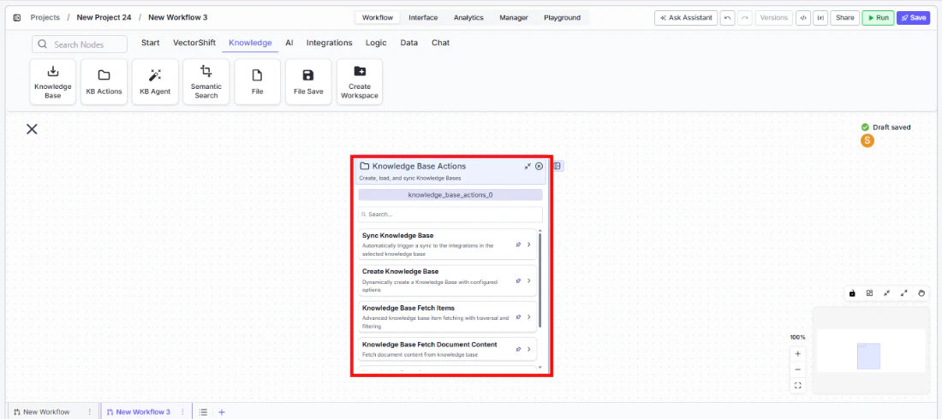This screenshot has height=419, width=942.
Task: Open the Start node category
Action: 150,43
